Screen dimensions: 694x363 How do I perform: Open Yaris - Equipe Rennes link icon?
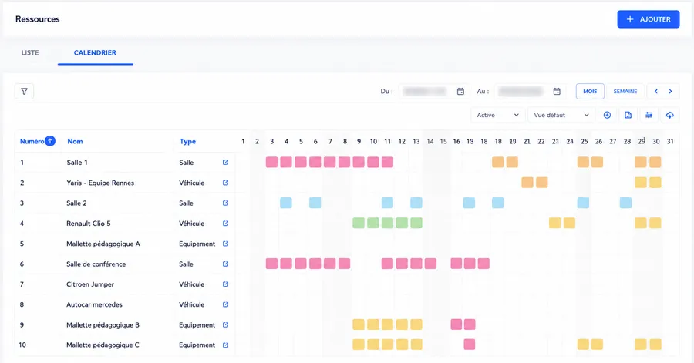[225, 183]
